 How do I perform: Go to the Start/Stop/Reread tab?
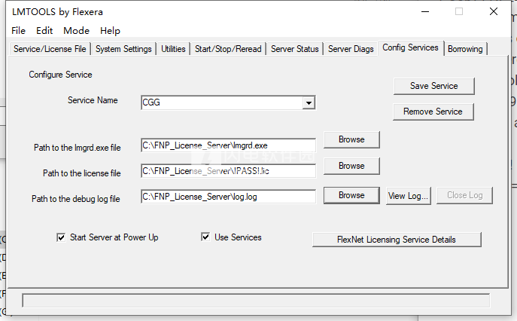(228, 49)
